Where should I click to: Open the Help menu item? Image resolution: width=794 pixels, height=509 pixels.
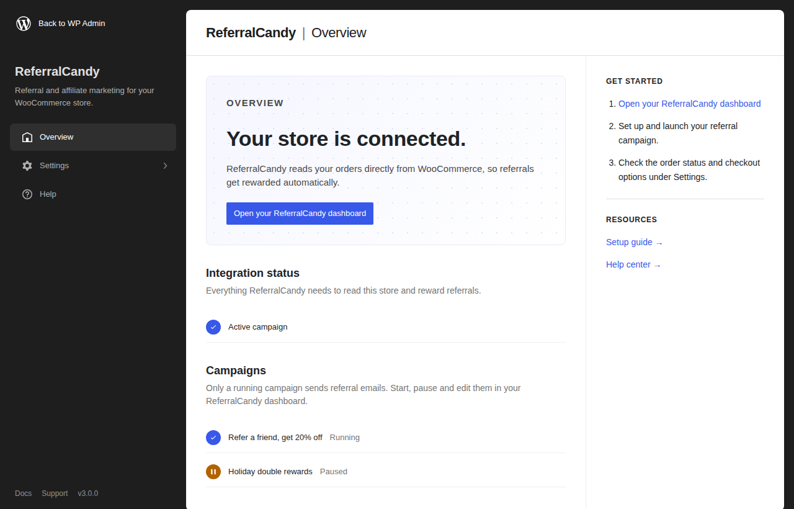coord(93,194)
